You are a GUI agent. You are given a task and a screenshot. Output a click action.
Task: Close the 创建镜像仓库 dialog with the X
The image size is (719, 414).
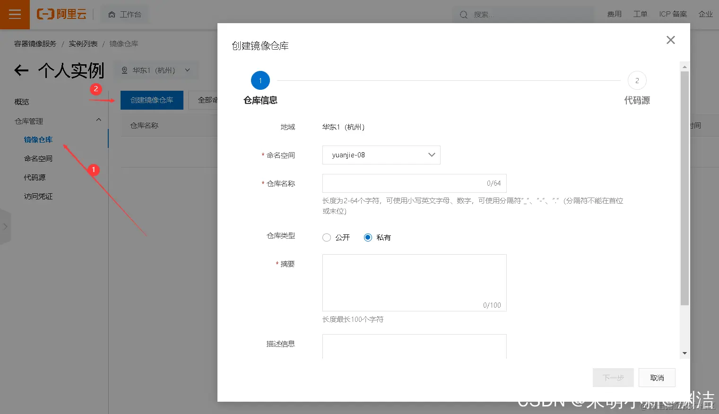pos(670,40)
